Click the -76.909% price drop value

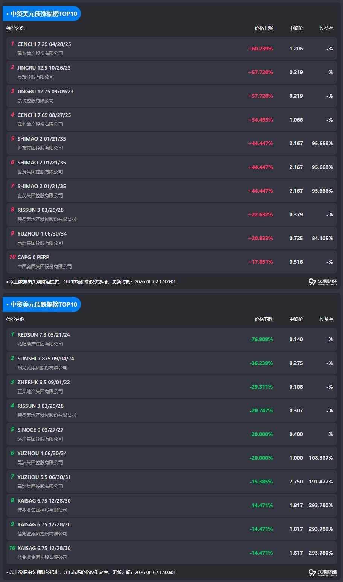tap(261, 339)
